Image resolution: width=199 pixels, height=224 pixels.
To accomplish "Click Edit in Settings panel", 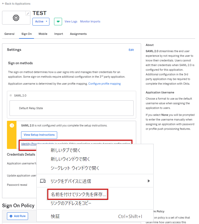I will pyautogui.click(x=131, y=50).
